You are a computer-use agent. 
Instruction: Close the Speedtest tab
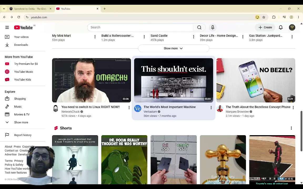(50, 9)
